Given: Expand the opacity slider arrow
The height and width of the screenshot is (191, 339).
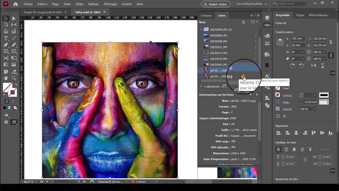Looking at the screenshot, I should pos(315,109).
